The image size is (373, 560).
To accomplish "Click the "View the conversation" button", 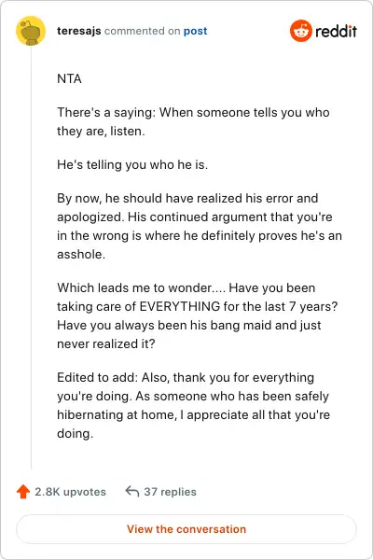I will 186,529.
